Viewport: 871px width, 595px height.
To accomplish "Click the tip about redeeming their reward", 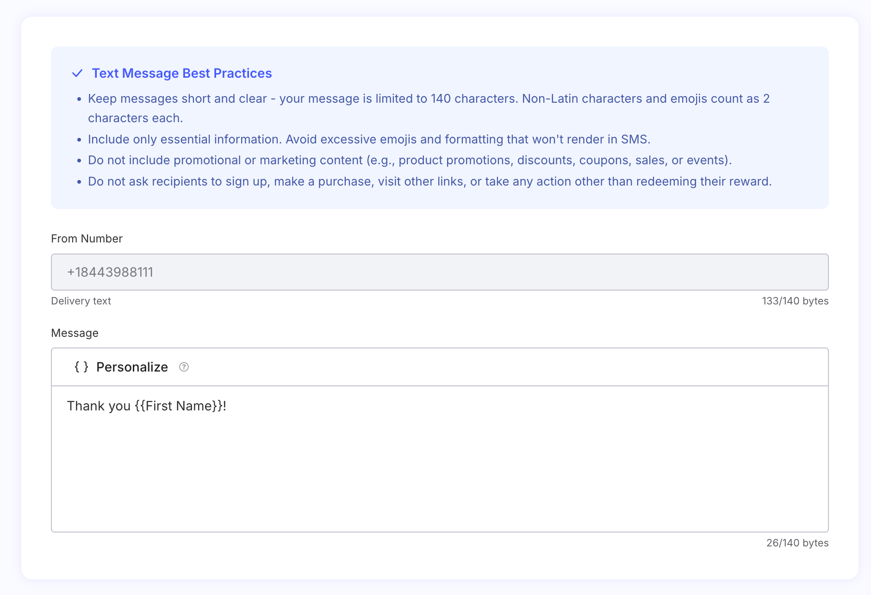I will (x=429, y=181).
